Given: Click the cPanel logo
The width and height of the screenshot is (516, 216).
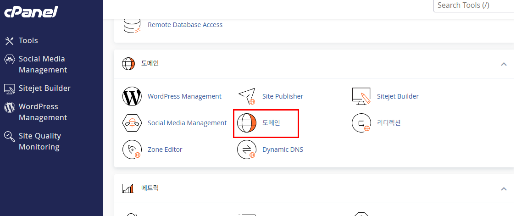Looking at the screenshot, I should [x=31, y=12].
